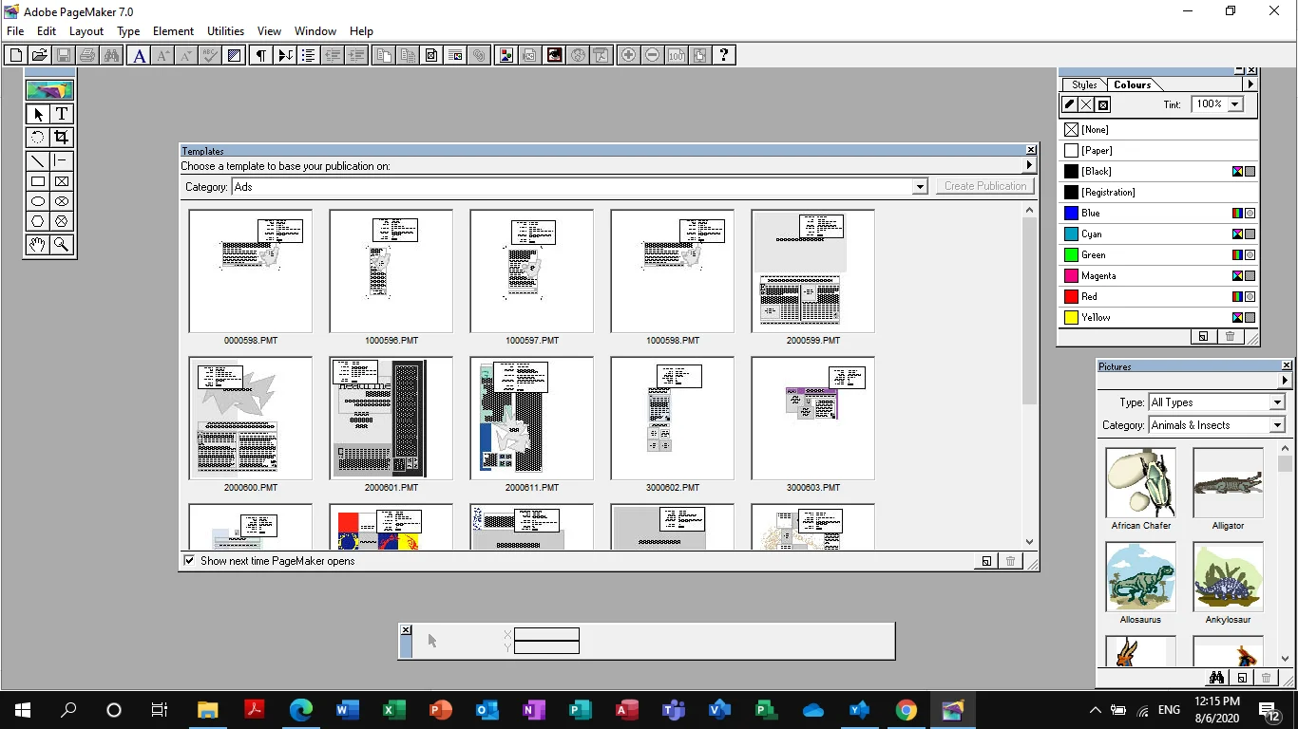Click the Create Publication button
The width and height of the screenshot is (1298, 729).
pos(984,185)
